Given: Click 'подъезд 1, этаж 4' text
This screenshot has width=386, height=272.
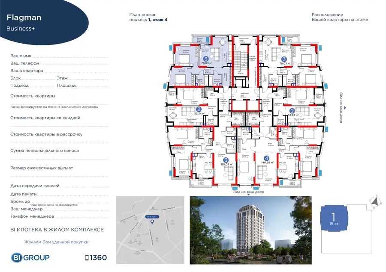Looking at the screenshot, I should tap(148, 20).
